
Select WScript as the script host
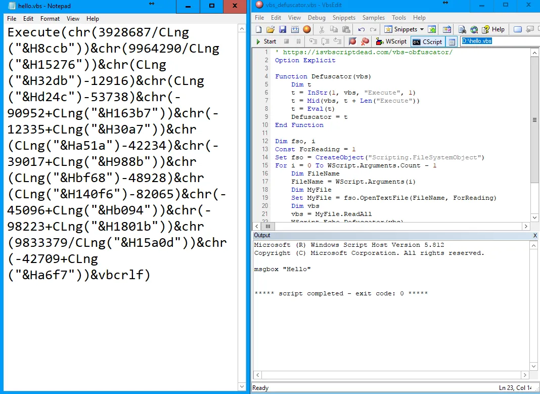click(x=391, y=41)
